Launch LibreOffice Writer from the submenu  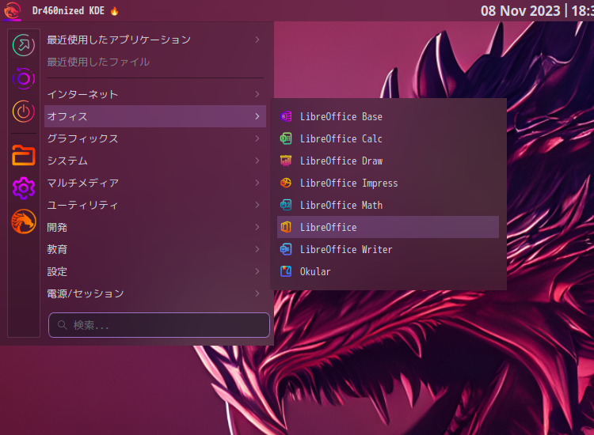point(388,249)
